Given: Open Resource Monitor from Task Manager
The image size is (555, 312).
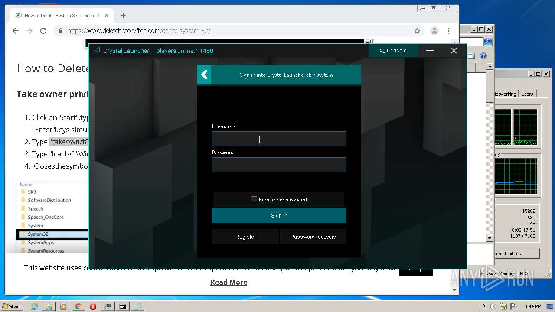Looking at the screenshot, I should 517,253.
